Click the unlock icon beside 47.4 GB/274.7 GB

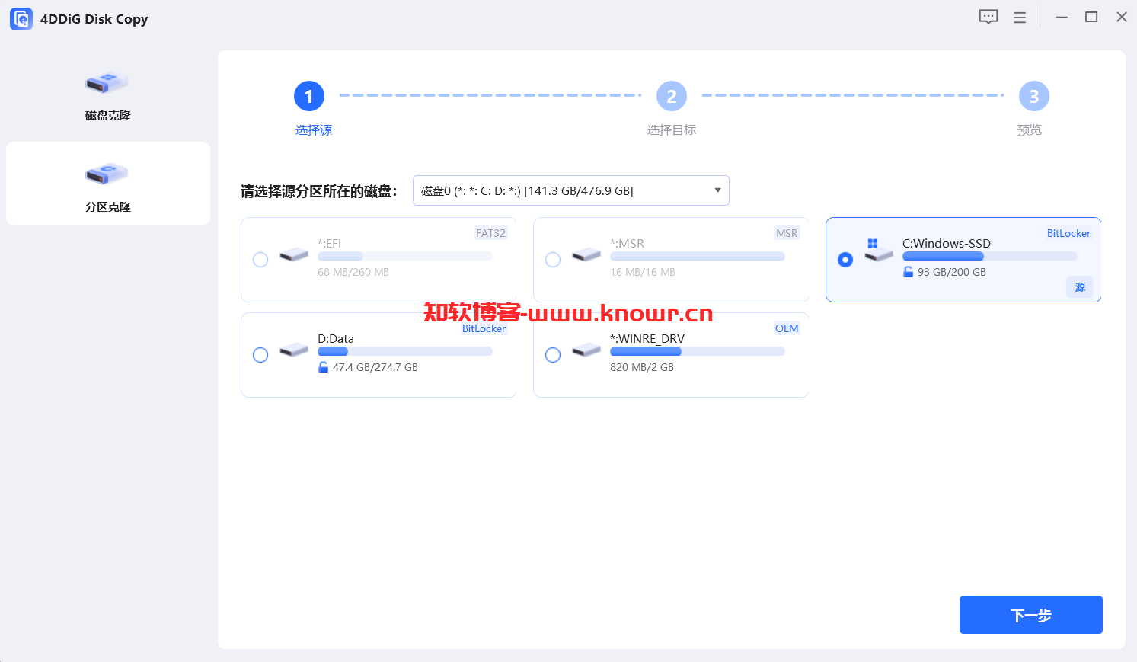(x=323, y=367)
